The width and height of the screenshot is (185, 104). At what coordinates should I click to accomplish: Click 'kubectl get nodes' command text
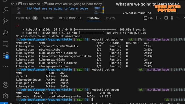106,90
